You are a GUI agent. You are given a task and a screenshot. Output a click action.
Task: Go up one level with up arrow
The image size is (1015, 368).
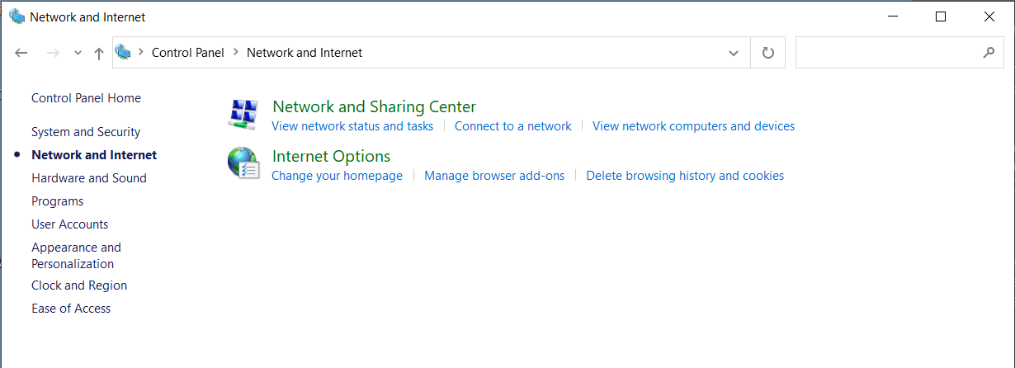pos(99,53)
